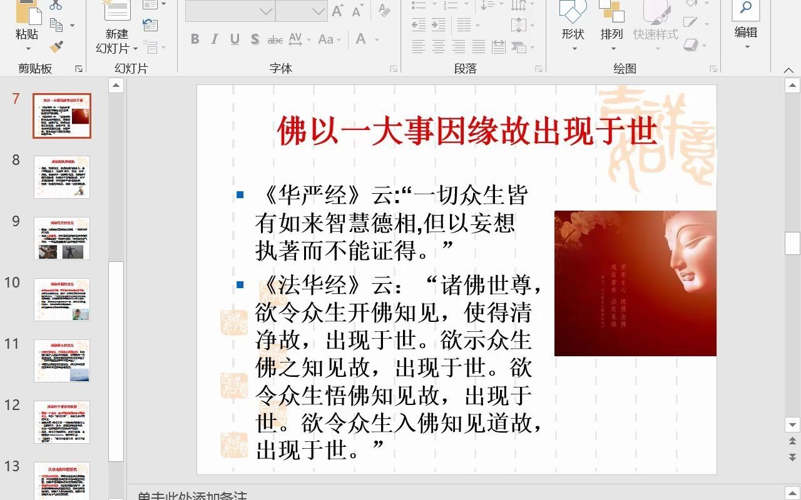Viewport: 801px width, 500px height.
Task: Click the 粘贴 paste button
Action: [x=27, y=34]
